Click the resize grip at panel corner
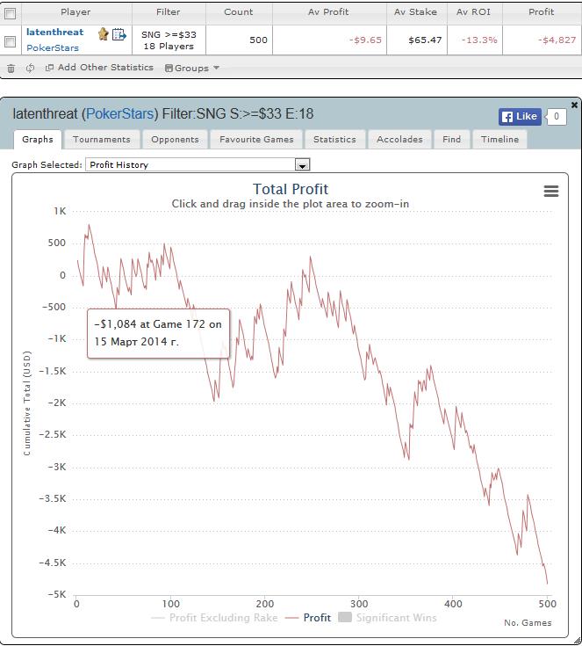The width and height of the screenshot is (582, 646). point(577,640)
